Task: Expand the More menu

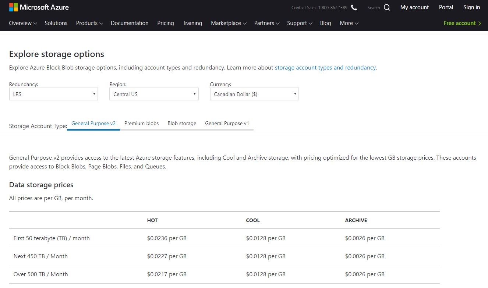Action: tap(349, 23)
